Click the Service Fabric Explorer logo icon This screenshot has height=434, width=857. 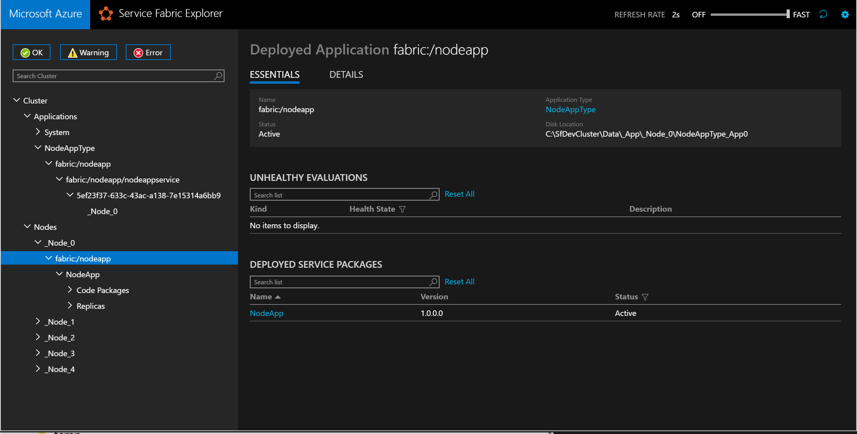(105, 13)
